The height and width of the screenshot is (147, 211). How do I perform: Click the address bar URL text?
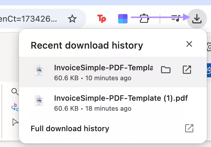28,19
